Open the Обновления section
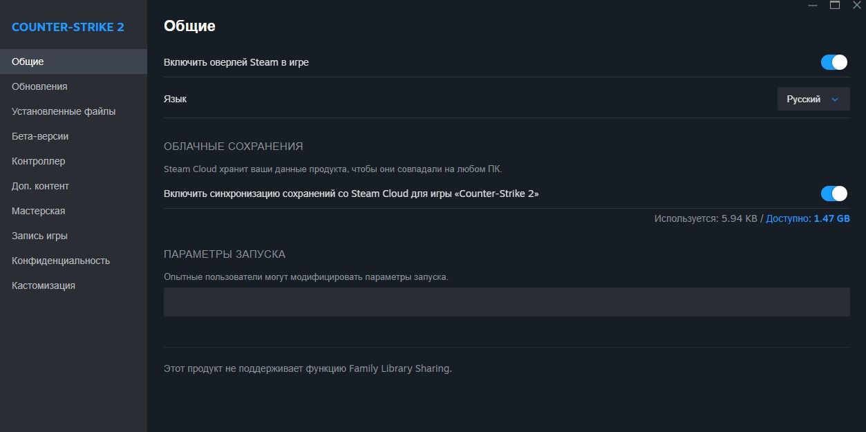Viewport: 866px width, 432px height. click(39, 86)
